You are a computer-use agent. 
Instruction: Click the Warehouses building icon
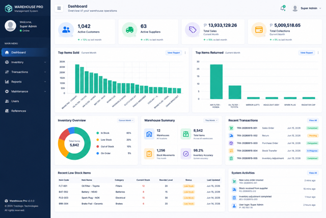coord(149,134)
